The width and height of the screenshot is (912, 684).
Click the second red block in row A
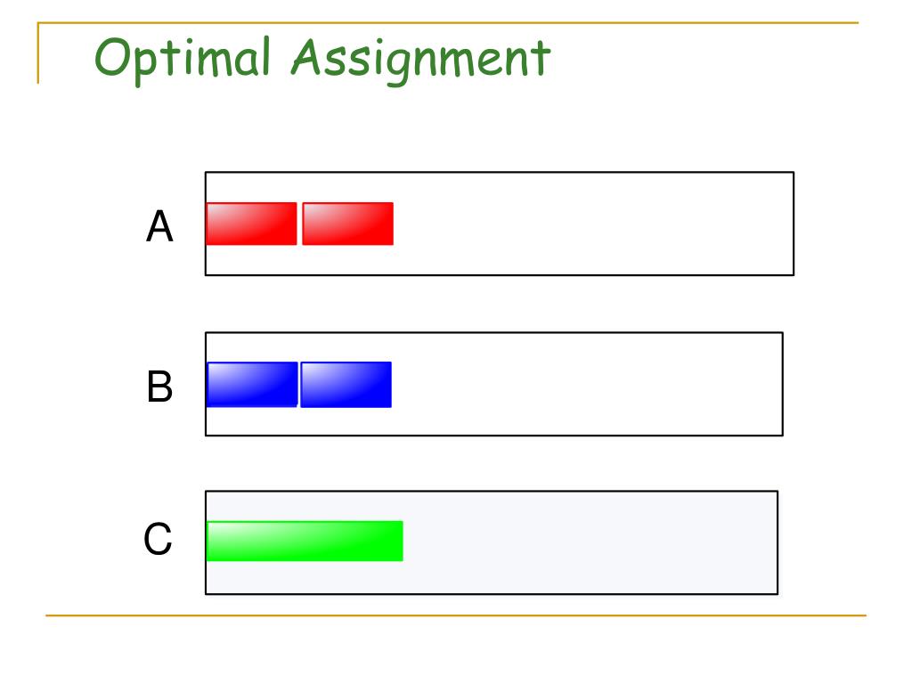[x=348, y=224]
